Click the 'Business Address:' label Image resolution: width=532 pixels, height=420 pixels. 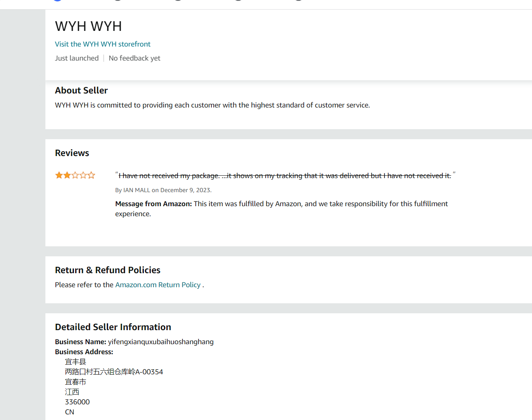[x=84, y=352]
